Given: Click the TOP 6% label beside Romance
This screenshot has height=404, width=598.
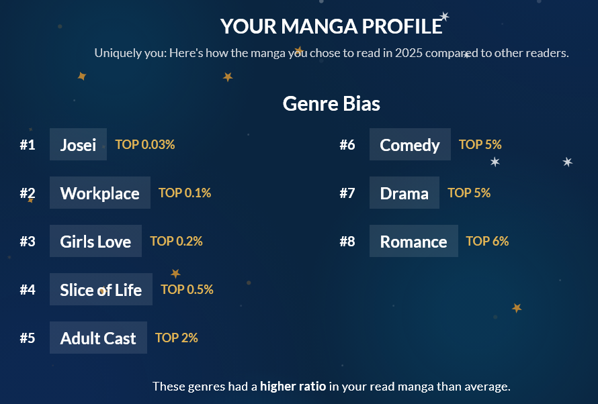Looking at the screenshot, I should 487,241.
